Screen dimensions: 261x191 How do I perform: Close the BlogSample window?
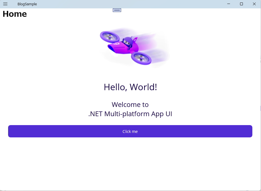pos(254,4)
